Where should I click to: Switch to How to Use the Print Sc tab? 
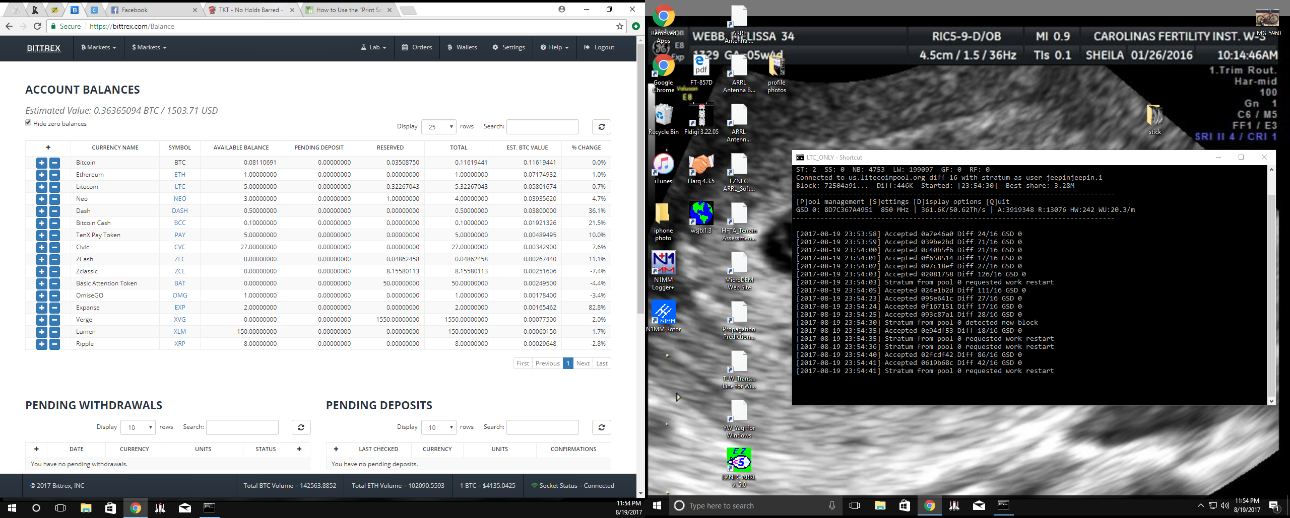coord(349,10)
